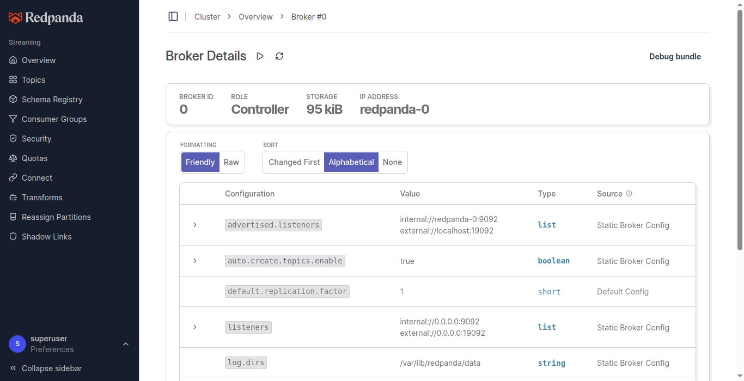Click the Transforms robot icon
The width and height of the screenshot is (744, 381).
(13, 198)
